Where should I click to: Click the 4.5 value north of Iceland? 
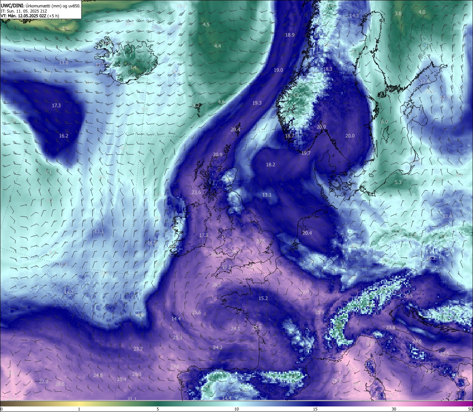[206, 25]
